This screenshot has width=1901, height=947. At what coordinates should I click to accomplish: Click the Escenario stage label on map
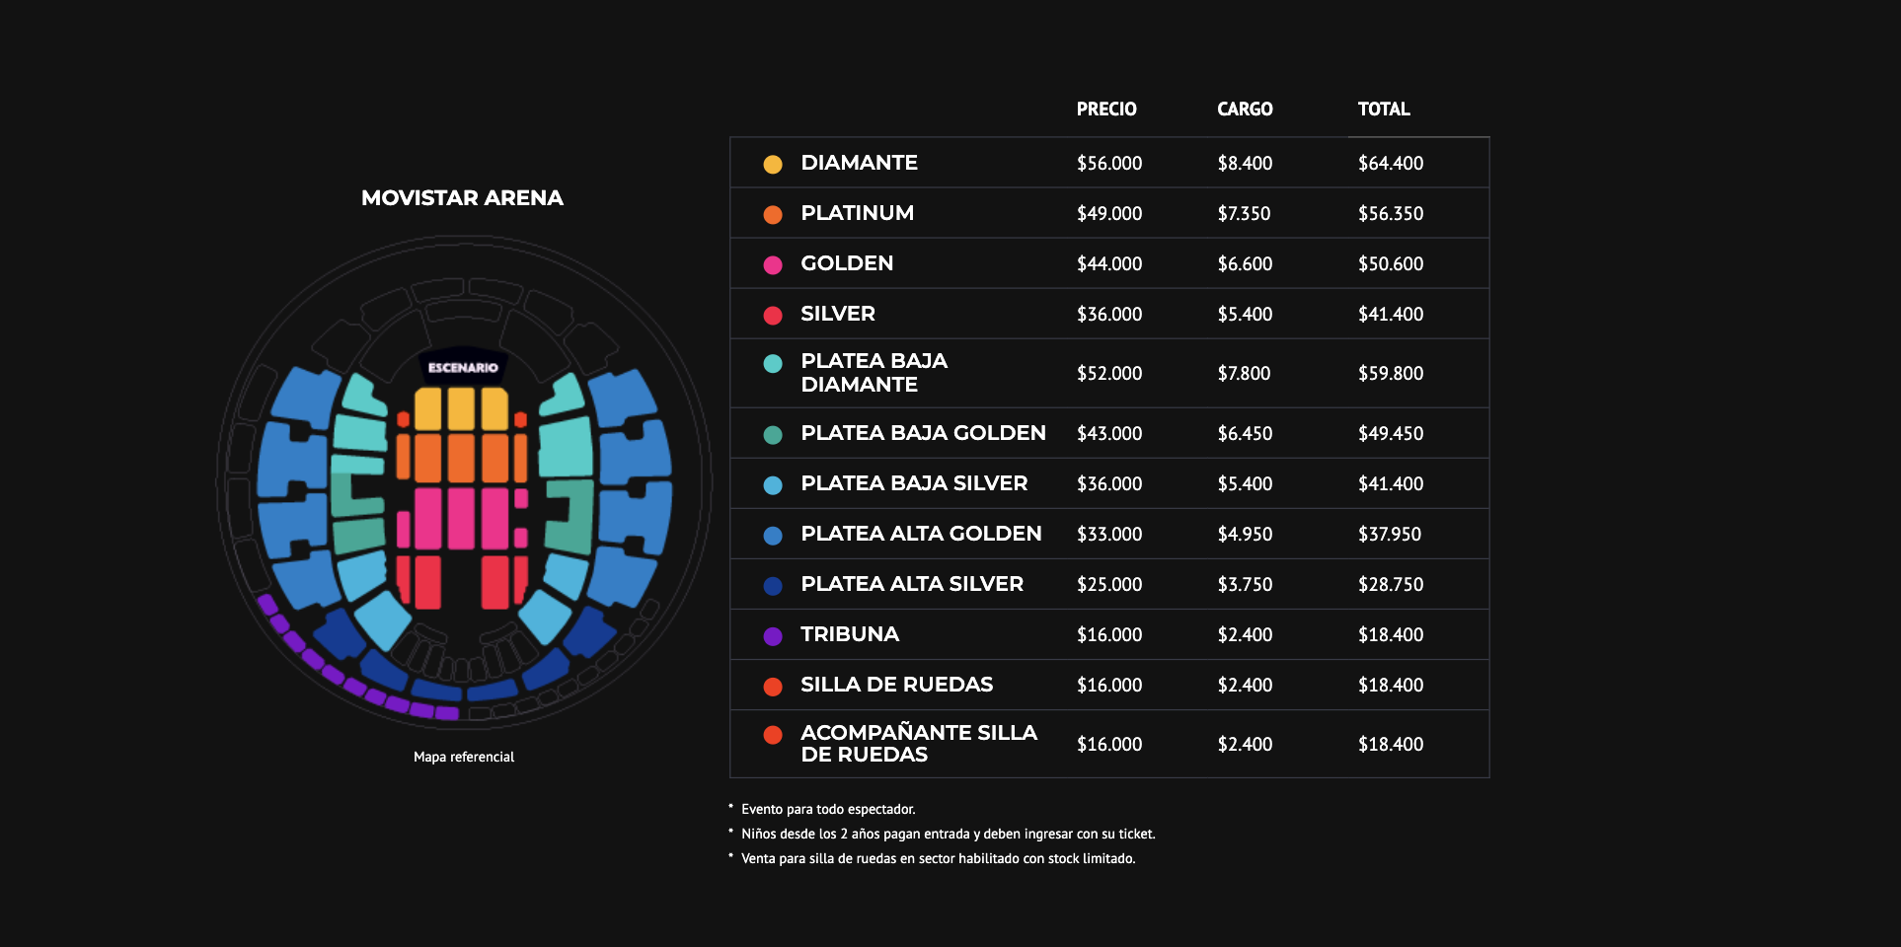[463, 367]
